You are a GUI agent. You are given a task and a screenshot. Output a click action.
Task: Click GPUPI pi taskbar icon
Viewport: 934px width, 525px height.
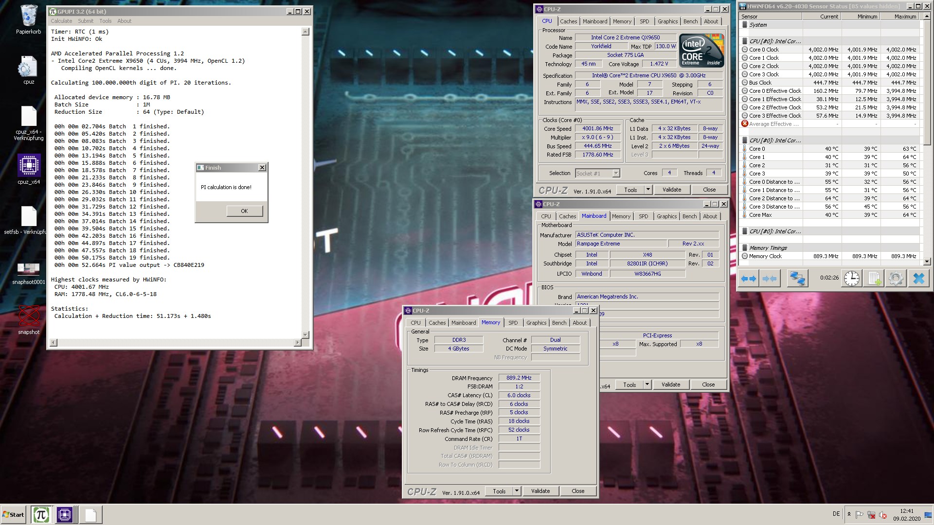pyautogui.click(x=41, y=514)
